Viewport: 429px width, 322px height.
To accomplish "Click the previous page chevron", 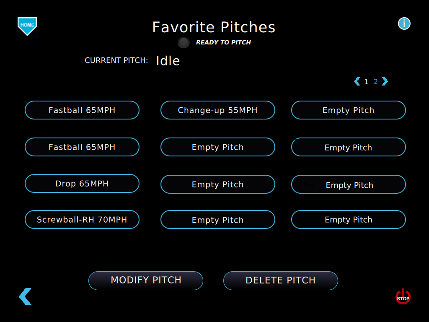I will (x=357, y=81).
